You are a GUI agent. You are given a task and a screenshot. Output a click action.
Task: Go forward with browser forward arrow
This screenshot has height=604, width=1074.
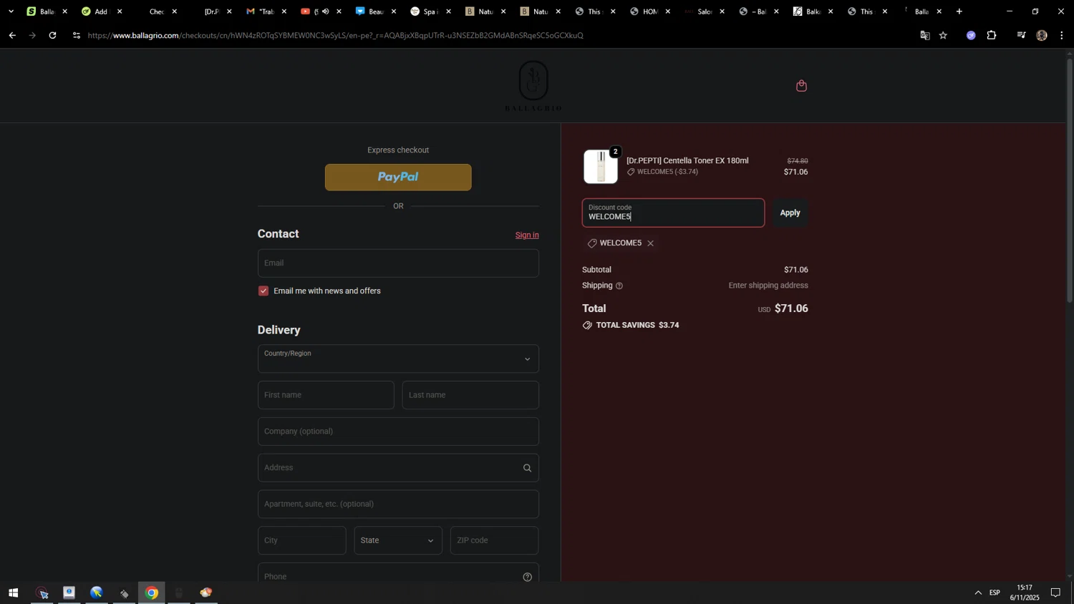[32, 35]
